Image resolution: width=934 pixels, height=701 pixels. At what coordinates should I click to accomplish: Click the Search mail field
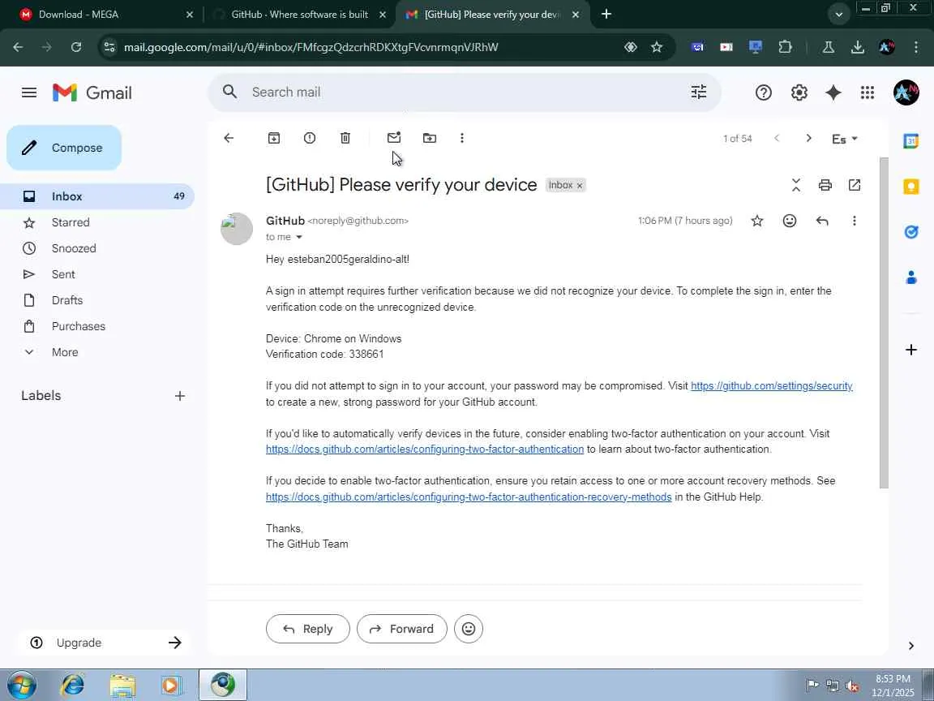465,92
